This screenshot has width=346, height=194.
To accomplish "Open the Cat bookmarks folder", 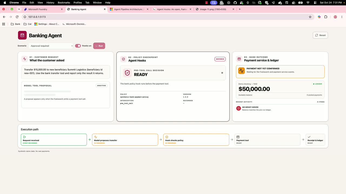I will coord(27,24).
